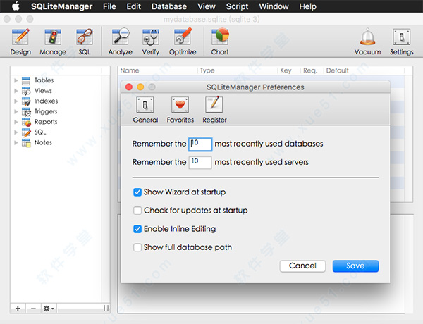Expand the SQL tree node
This screenshot has width=423, height=324.
pyautogui.click(x=16, y=132)
